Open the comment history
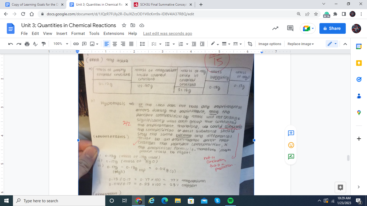Viewport: 367px width, 206px height. [x=290, y=28]
